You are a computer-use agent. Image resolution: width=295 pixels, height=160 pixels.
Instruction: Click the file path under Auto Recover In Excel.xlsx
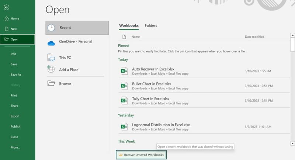pyautogui.click(x=160, y=74)
